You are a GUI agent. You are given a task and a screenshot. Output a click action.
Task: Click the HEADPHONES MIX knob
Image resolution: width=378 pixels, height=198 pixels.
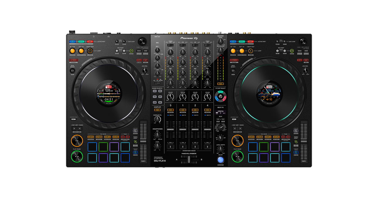(157, 135)
